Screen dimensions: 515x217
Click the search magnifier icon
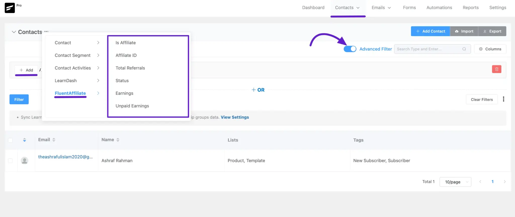464,49
